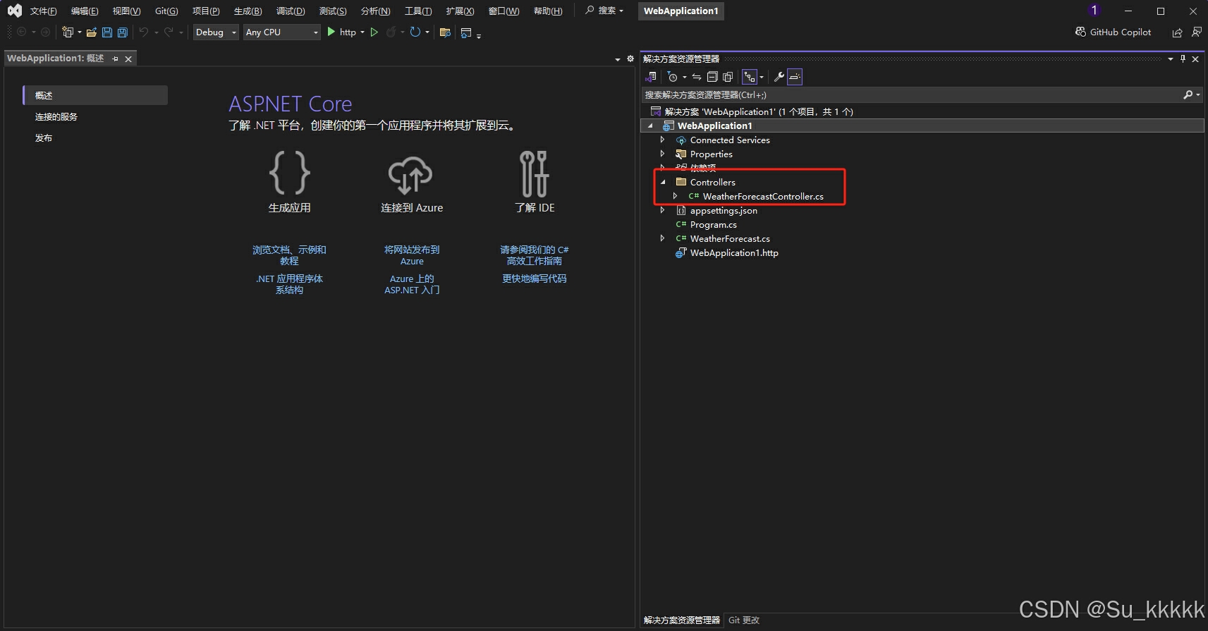
Task: Open the .NET 应用程序体系结构 link
Action: click(x=289, y=284)
